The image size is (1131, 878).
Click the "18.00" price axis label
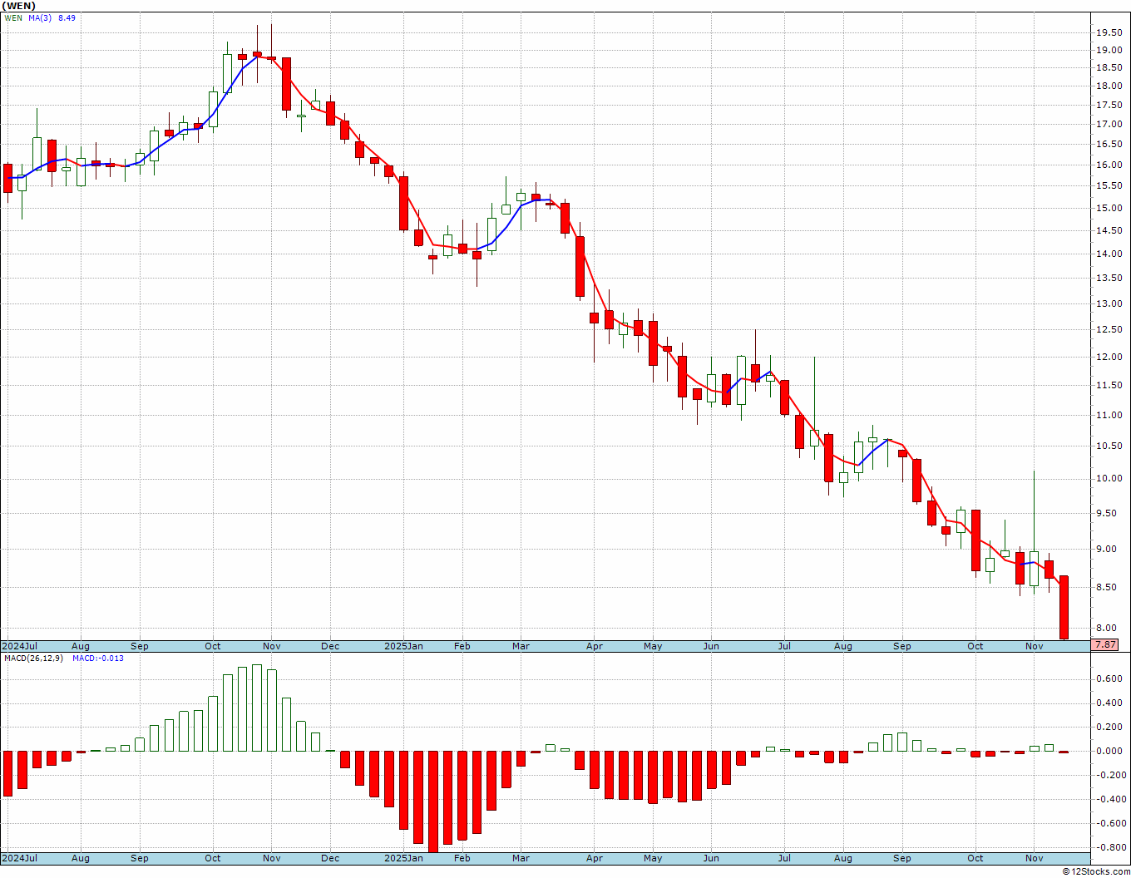point(1109,86)
